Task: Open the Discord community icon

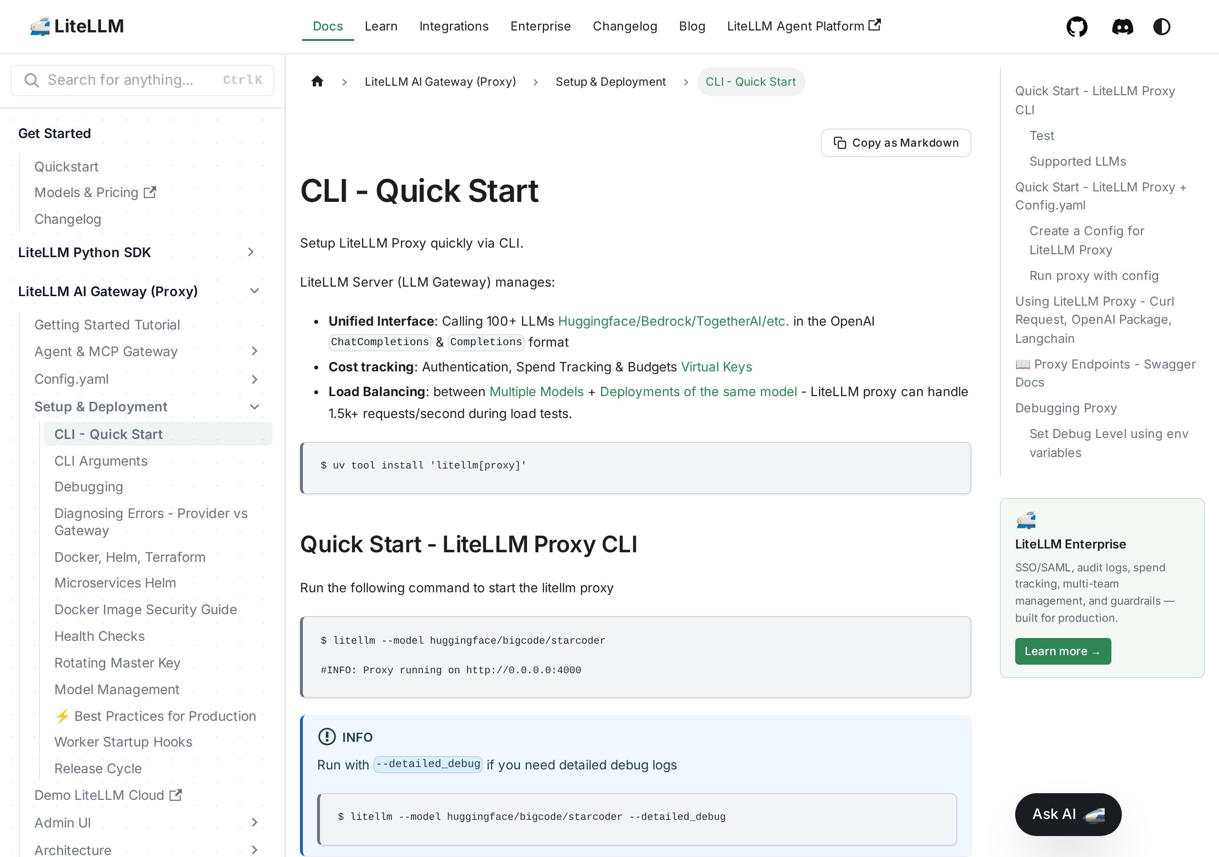Action: click(x=1122, y=27)
